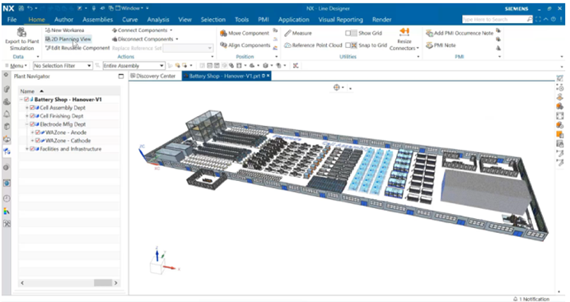Viewport: 570px width, 302px height.
Task: Click the Add PMI Occurrence Note icon
Action: [x=429, y=33]
